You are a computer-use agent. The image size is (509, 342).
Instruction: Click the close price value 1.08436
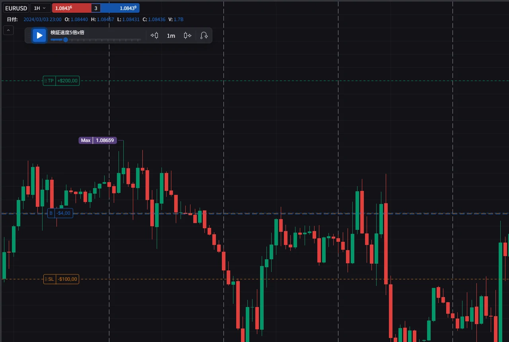157,19
